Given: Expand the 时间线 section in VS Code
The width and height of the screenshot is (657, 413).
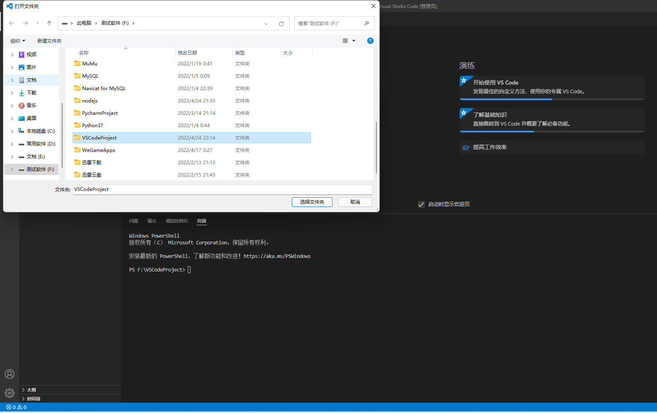Looking at the screenshot, I should (70, 399).
